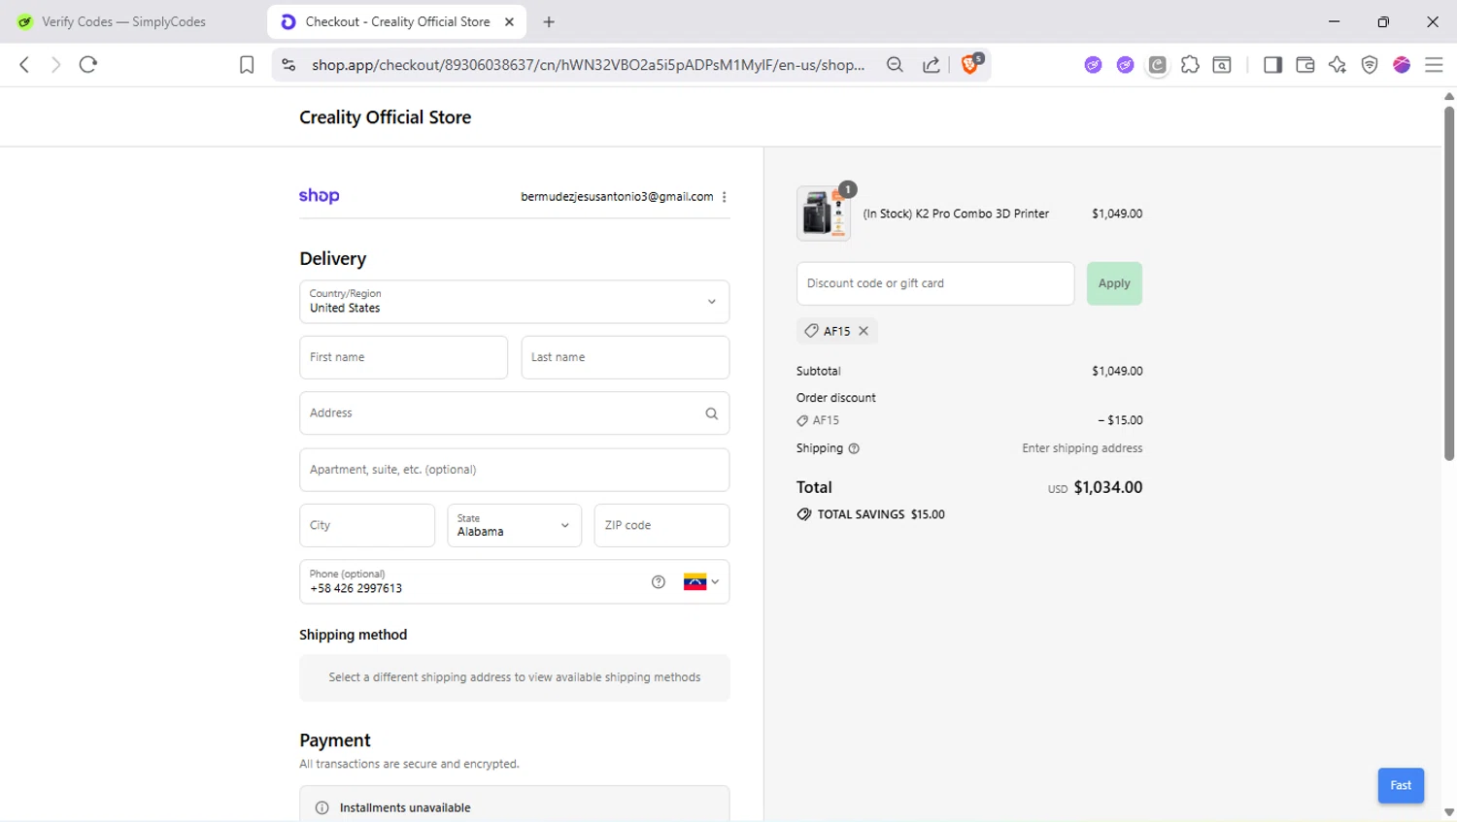This screenshot has height=822, width=1457.
Task: Remove the AF15 discount code
Action: (864, 331)
